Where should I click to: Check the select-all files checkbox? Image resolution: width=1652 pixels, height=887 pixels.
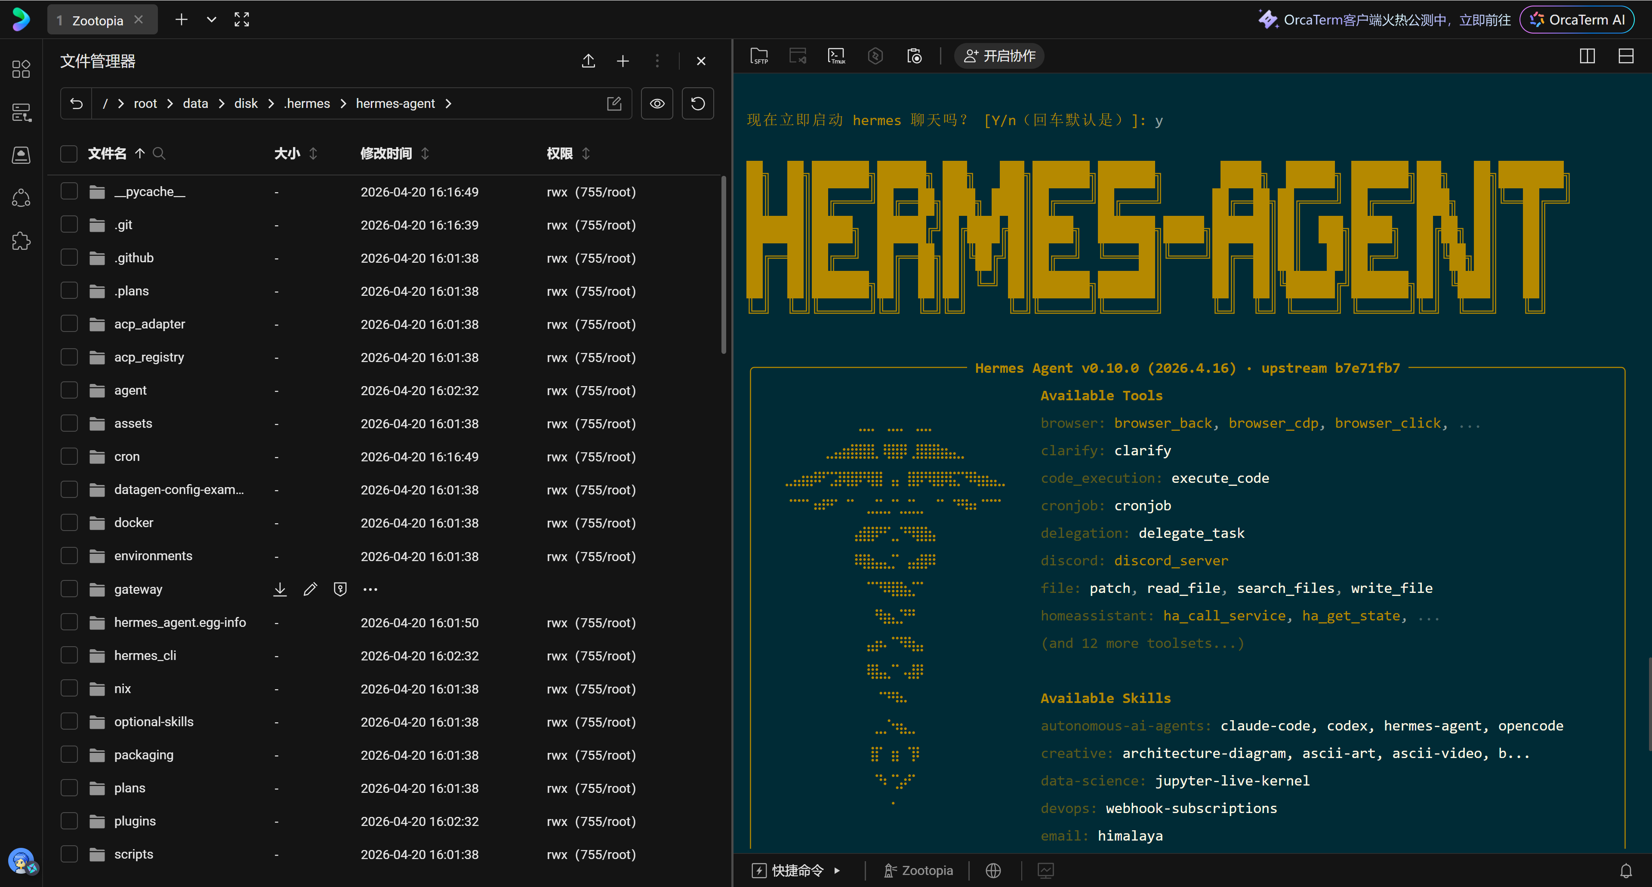pyautogui.click(x=69, y=153)
